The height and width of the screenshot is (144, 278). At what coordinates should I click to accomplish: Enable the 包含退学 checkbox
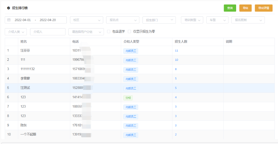tap(109, 32)
